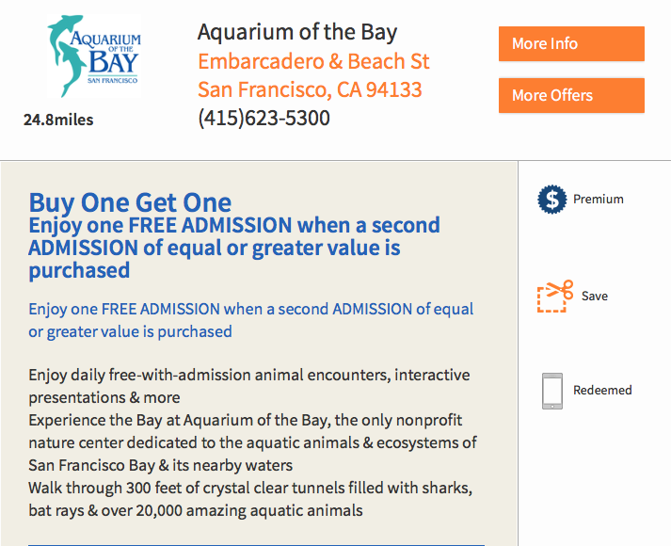Click the Premium label text

[599, 199]
